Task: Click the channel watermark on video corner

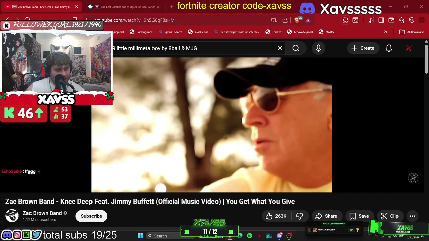Action: pos(413,178)
